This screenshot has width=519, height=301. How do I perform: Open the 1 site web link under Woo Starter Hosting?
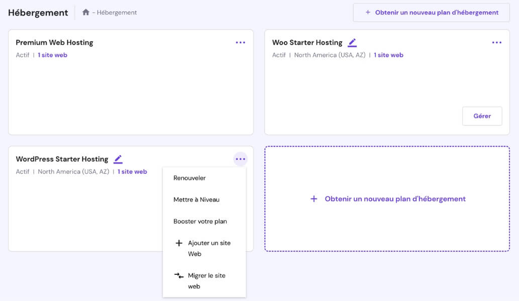click(388, 55)
